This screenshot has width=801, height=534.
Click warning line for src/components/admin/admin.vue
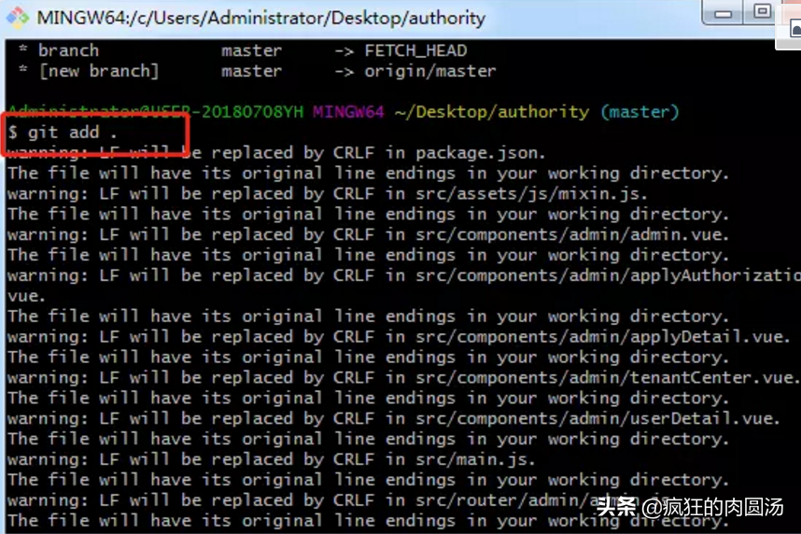(x=368, y=234)
